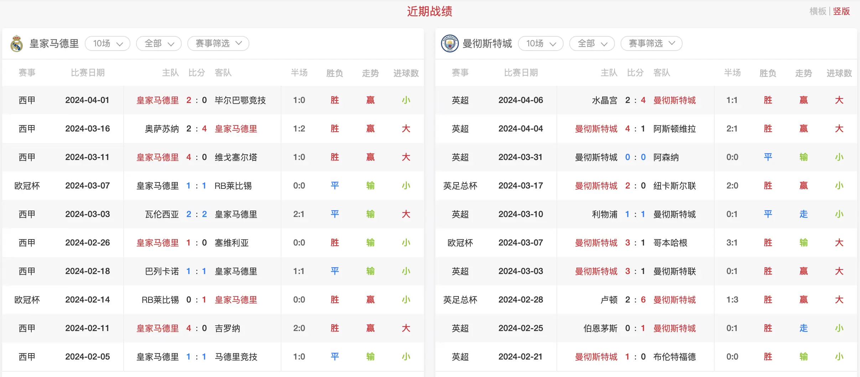Image resolution: width=860 pixels, height=377 pixels.
Task: Click the 输 trend in 塞维利亚 row
Action: click(x=370, y=243)
